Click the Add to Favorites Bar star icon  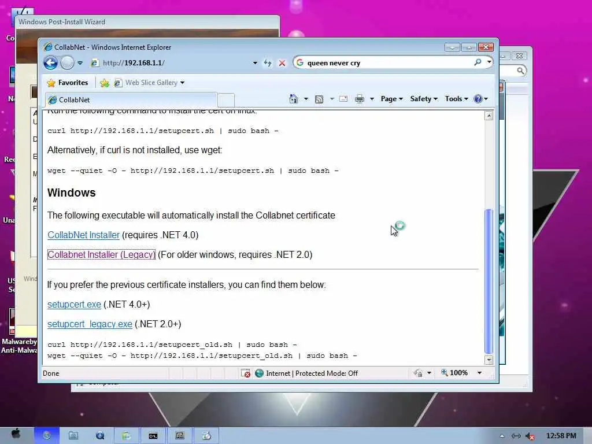pyautogui.click(x=105, y=83)
